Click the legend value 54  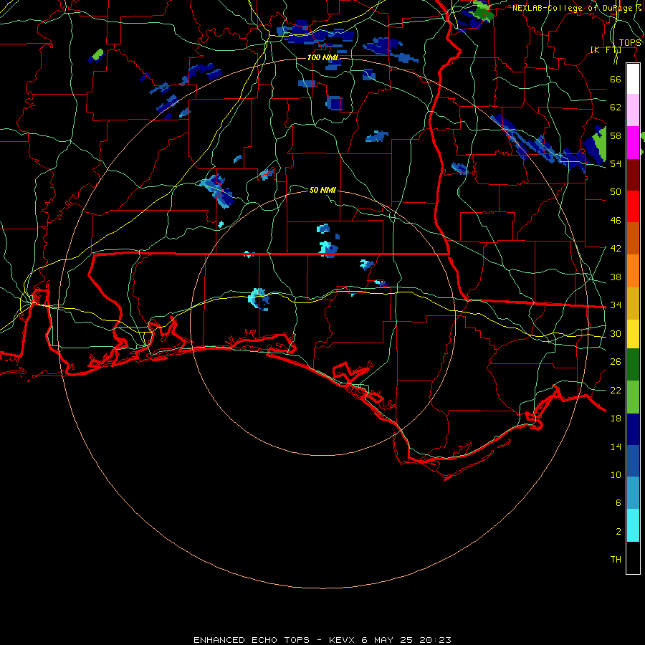[616, 163]
